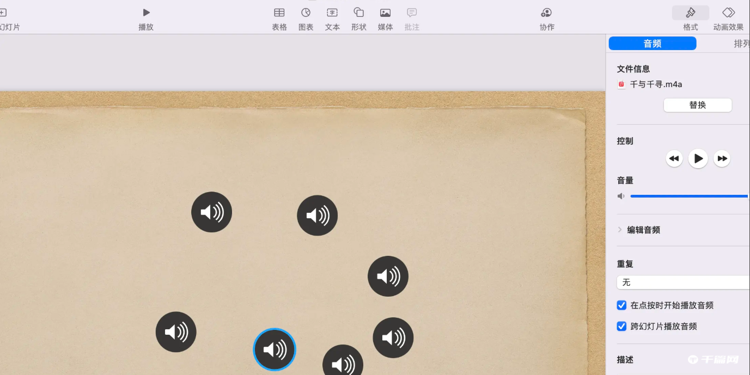Click the rewind button under 控制
Viewport: 750px width, 375px height.
pyautogui.click(x=674, y=158)
